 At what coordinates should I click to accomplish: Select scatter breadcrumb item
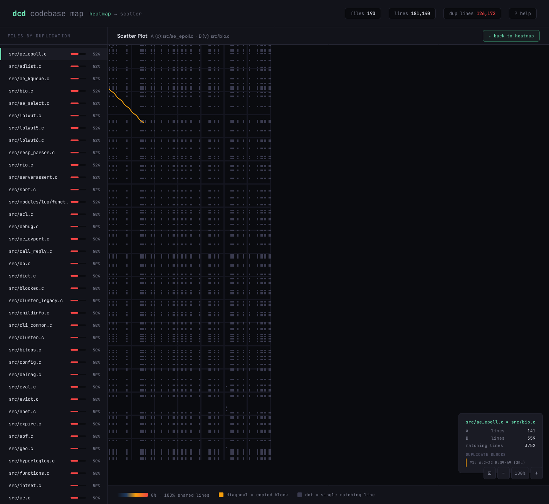pyautogui.click(x=131, y=14)
